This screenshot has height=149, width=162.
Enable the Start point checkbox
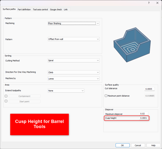click(x=6, y=101)
